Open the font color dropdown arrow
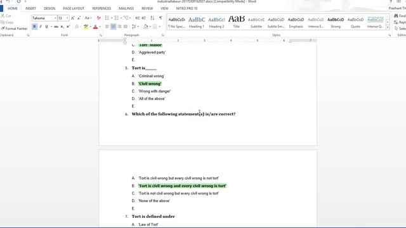The width and height of the screenshot is (406, 228). point(100,27)
